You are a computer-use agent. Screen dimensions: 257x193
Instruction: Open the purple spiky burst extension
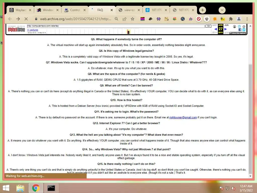(x=191, y=19)
